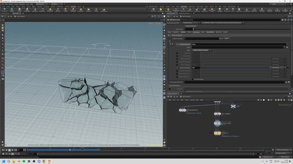The height and width of the screenshot is (164, 293).
Task: Jump to the first frame
Action: [3, 150]
